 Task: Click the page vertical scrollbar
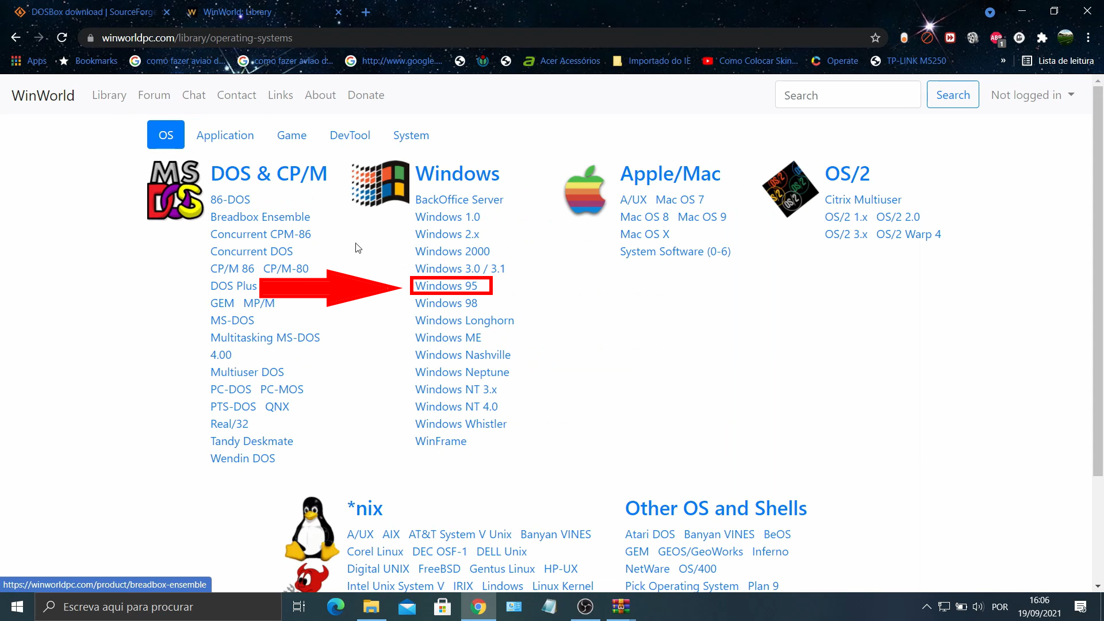(x=1098, y=281)
